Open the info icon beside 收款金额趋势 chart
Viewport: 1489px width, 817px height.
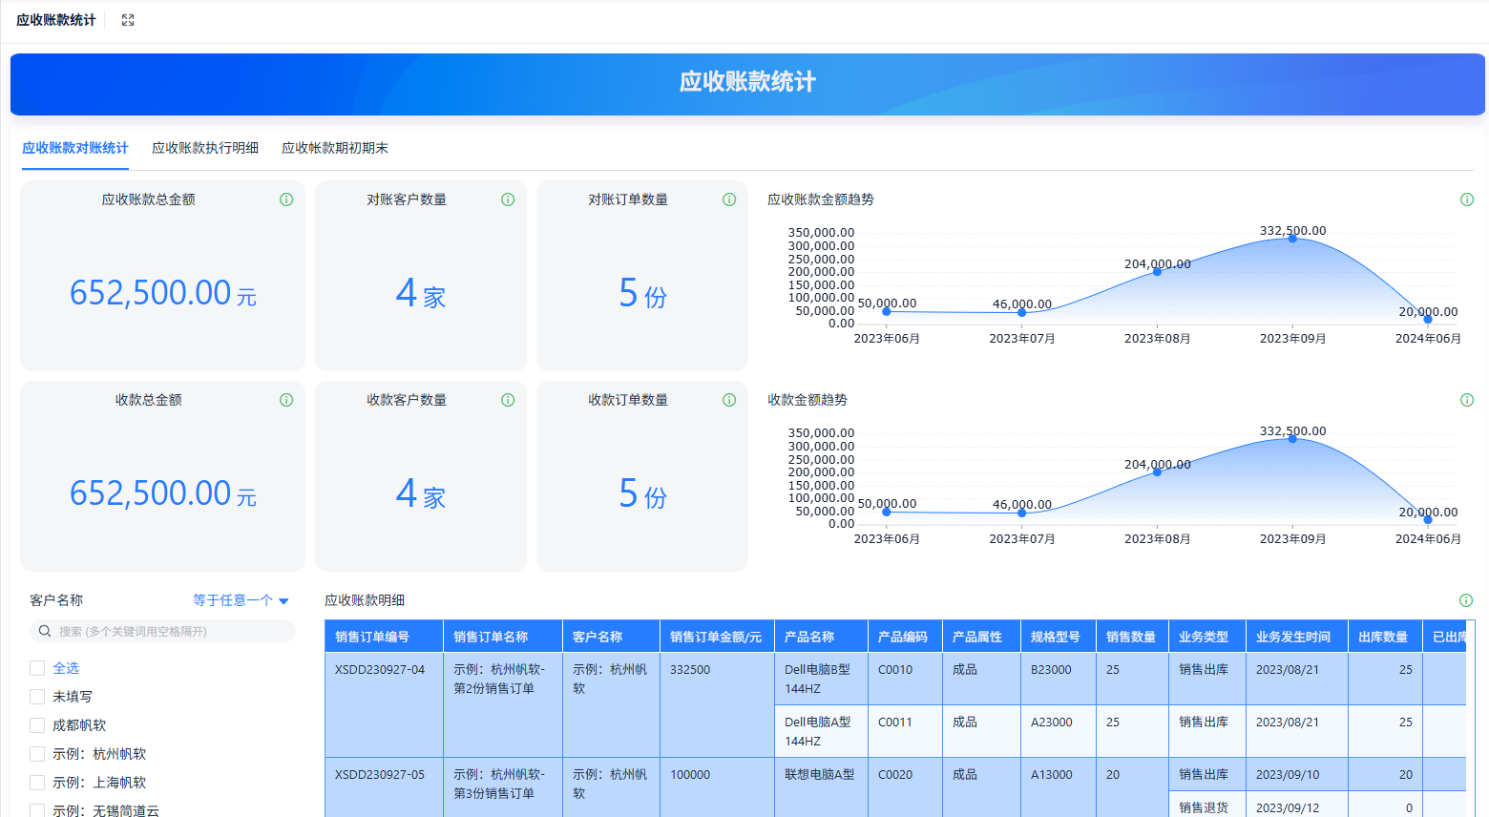click(1467, 400)
